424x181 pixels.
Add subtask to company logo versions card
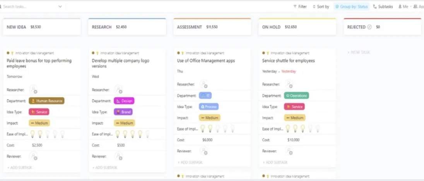[x=105, y=167]
